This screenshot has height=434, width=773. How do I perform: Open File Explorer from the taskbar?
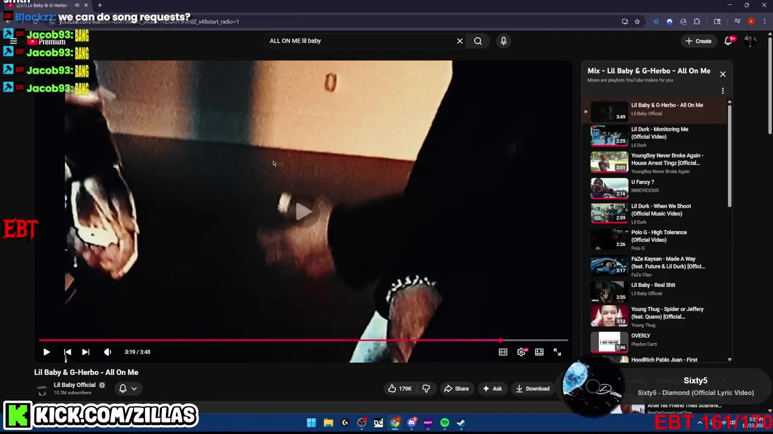[x=328, y=423]
